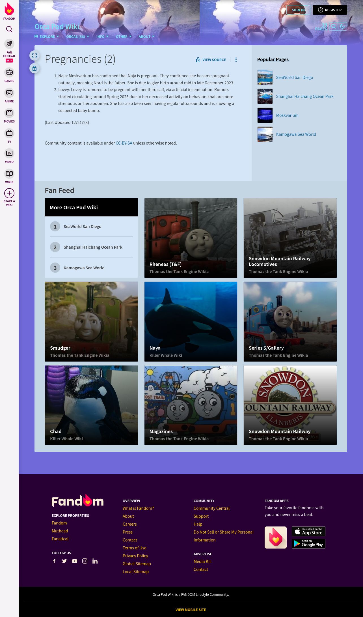
Task: Open the Community Central footer link
Action: [x=211, y=508]
